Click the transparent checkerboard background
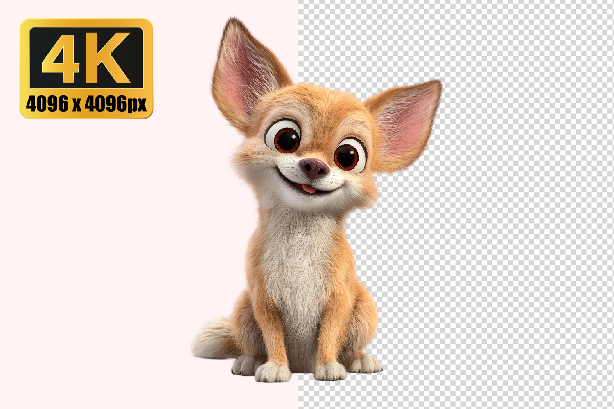The height and width of the screenshot is (409, 614). 512,245
